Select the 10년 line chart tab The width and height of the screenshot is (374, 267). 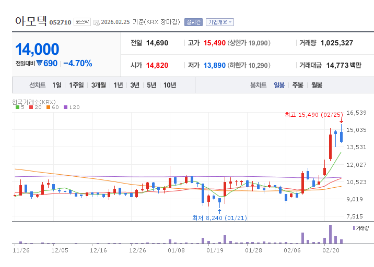[x=170, y=85]
